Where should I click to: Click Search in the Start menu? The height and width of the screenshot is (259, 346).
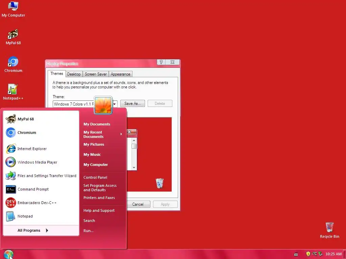pyautogui.click(x=89, y=221)
